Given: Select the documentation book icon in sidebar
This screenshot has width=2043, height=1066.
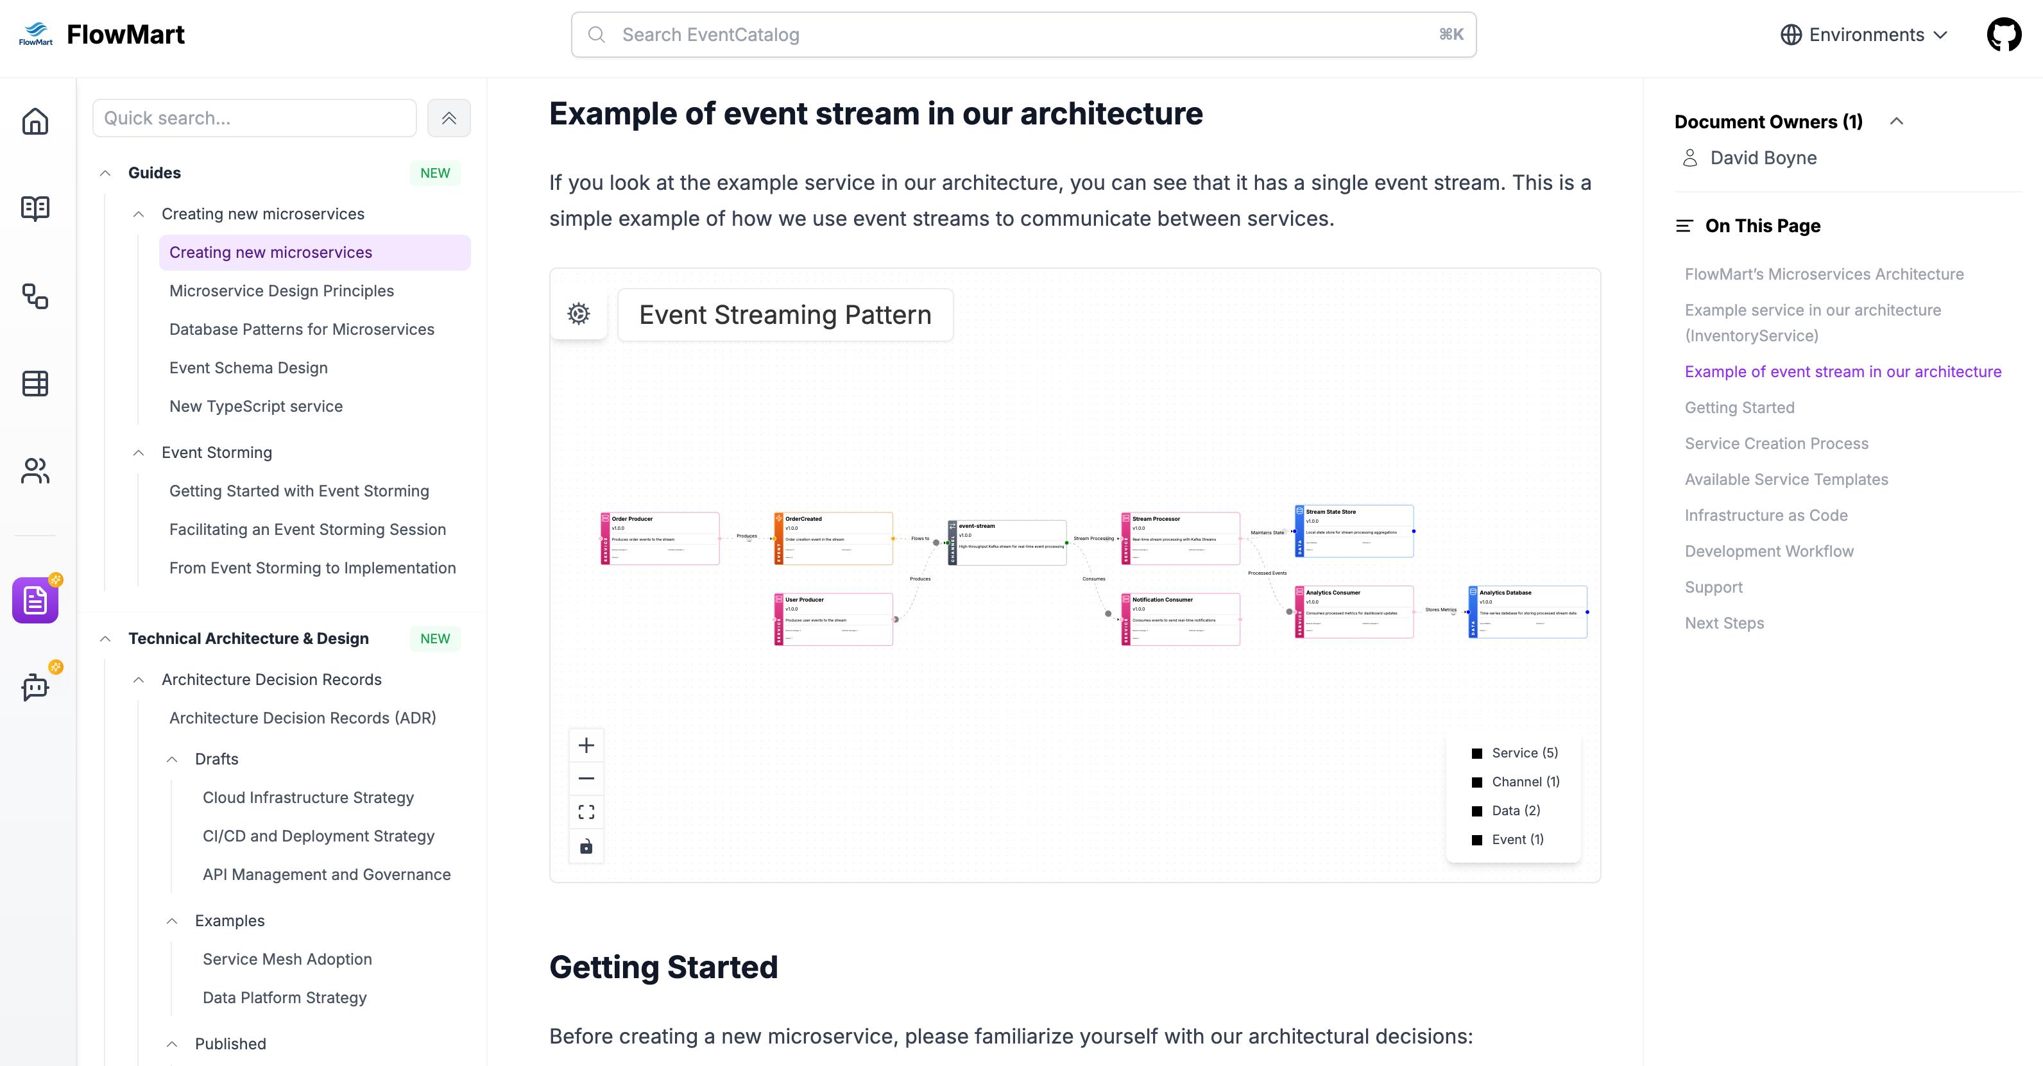Looking at the screenshot, I should pos(36,208).
